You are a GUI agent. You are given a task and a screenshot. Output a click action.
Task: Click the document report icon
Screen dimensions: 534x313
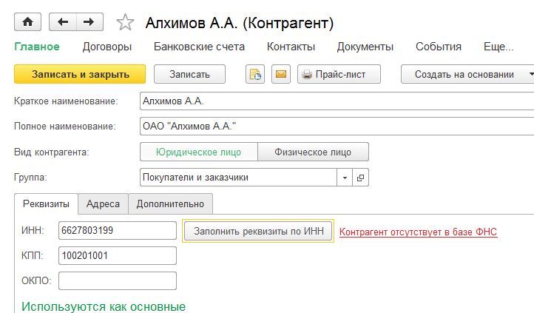(255, 74)
